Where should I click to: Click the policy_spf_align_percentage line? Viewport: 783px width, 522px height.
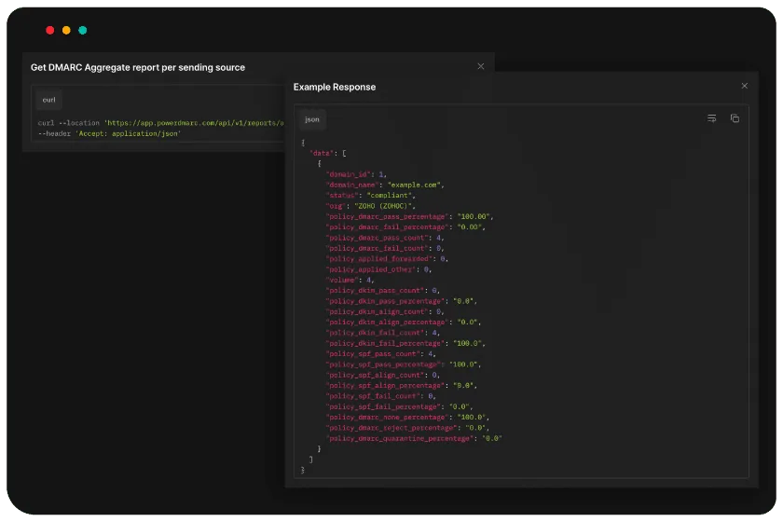(402, 386)
